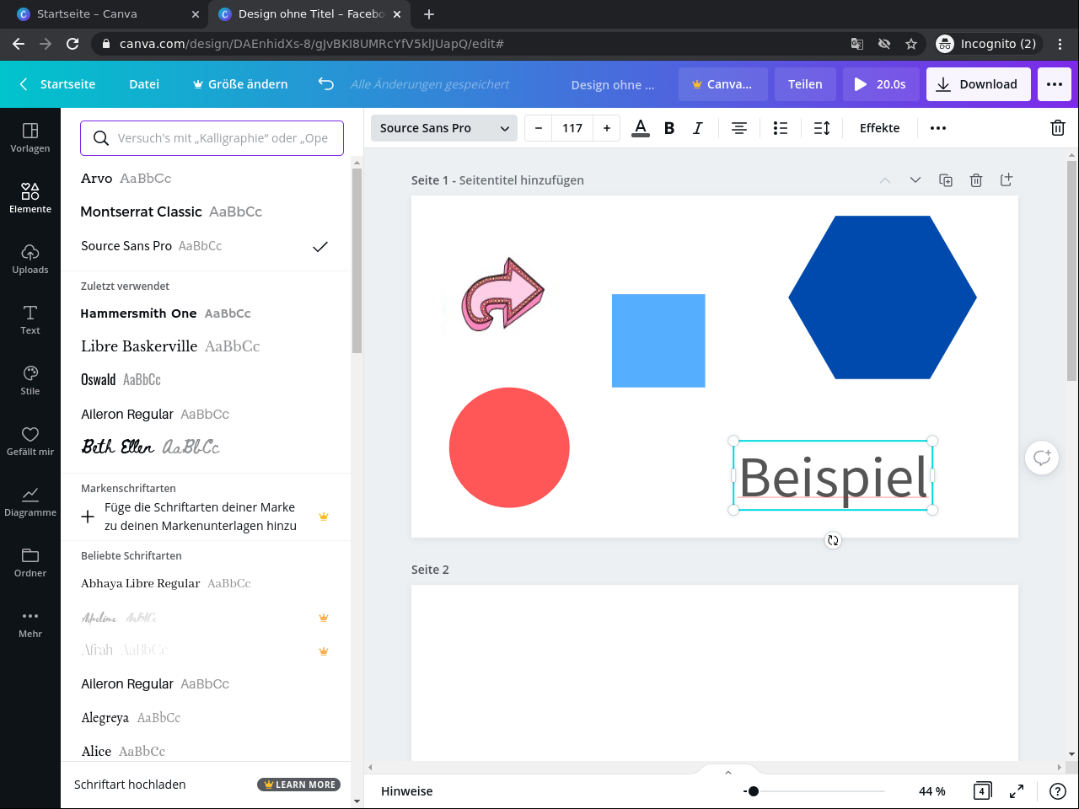1079x809 pixels.
Task: Open the Ordner folders panel
Action: click(x=30, y=562)
